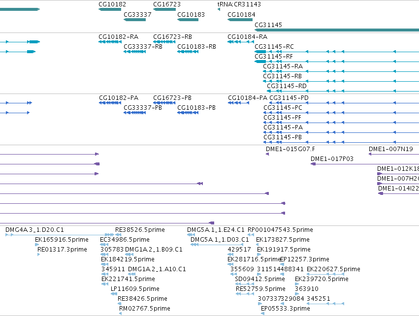Select the 363910 EST marker
Screen dimensions: 419x316
click(x=297, y=294)
